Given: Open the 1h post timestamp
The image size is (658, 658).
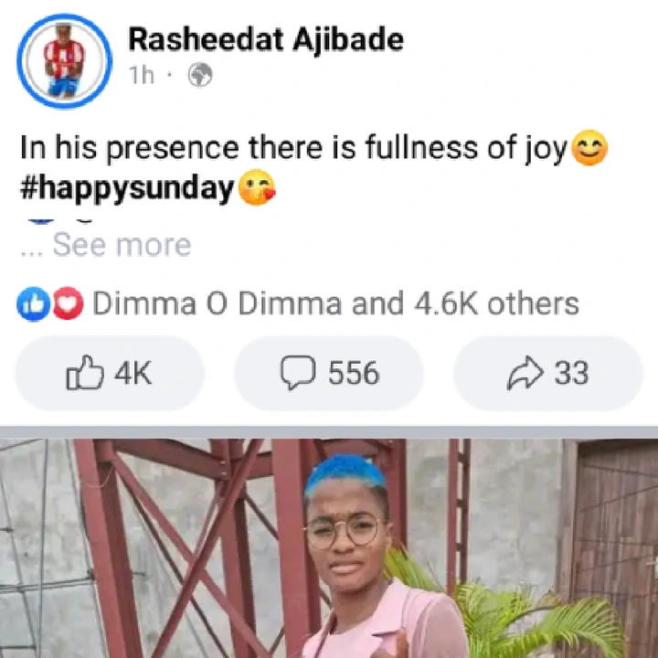Looking at the screenshot, I should pyautogui.click(x=142, y=76).
